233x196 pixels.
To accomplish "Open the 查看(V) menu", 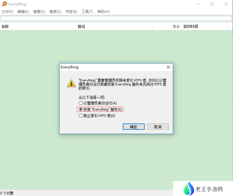I will [39, 12].
